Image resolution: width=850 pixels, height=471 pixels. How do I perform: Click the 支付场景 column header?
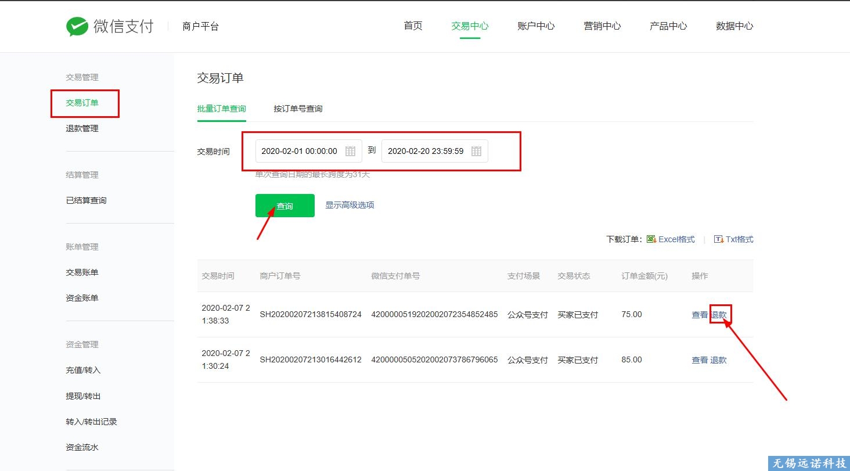pos(524,276)
